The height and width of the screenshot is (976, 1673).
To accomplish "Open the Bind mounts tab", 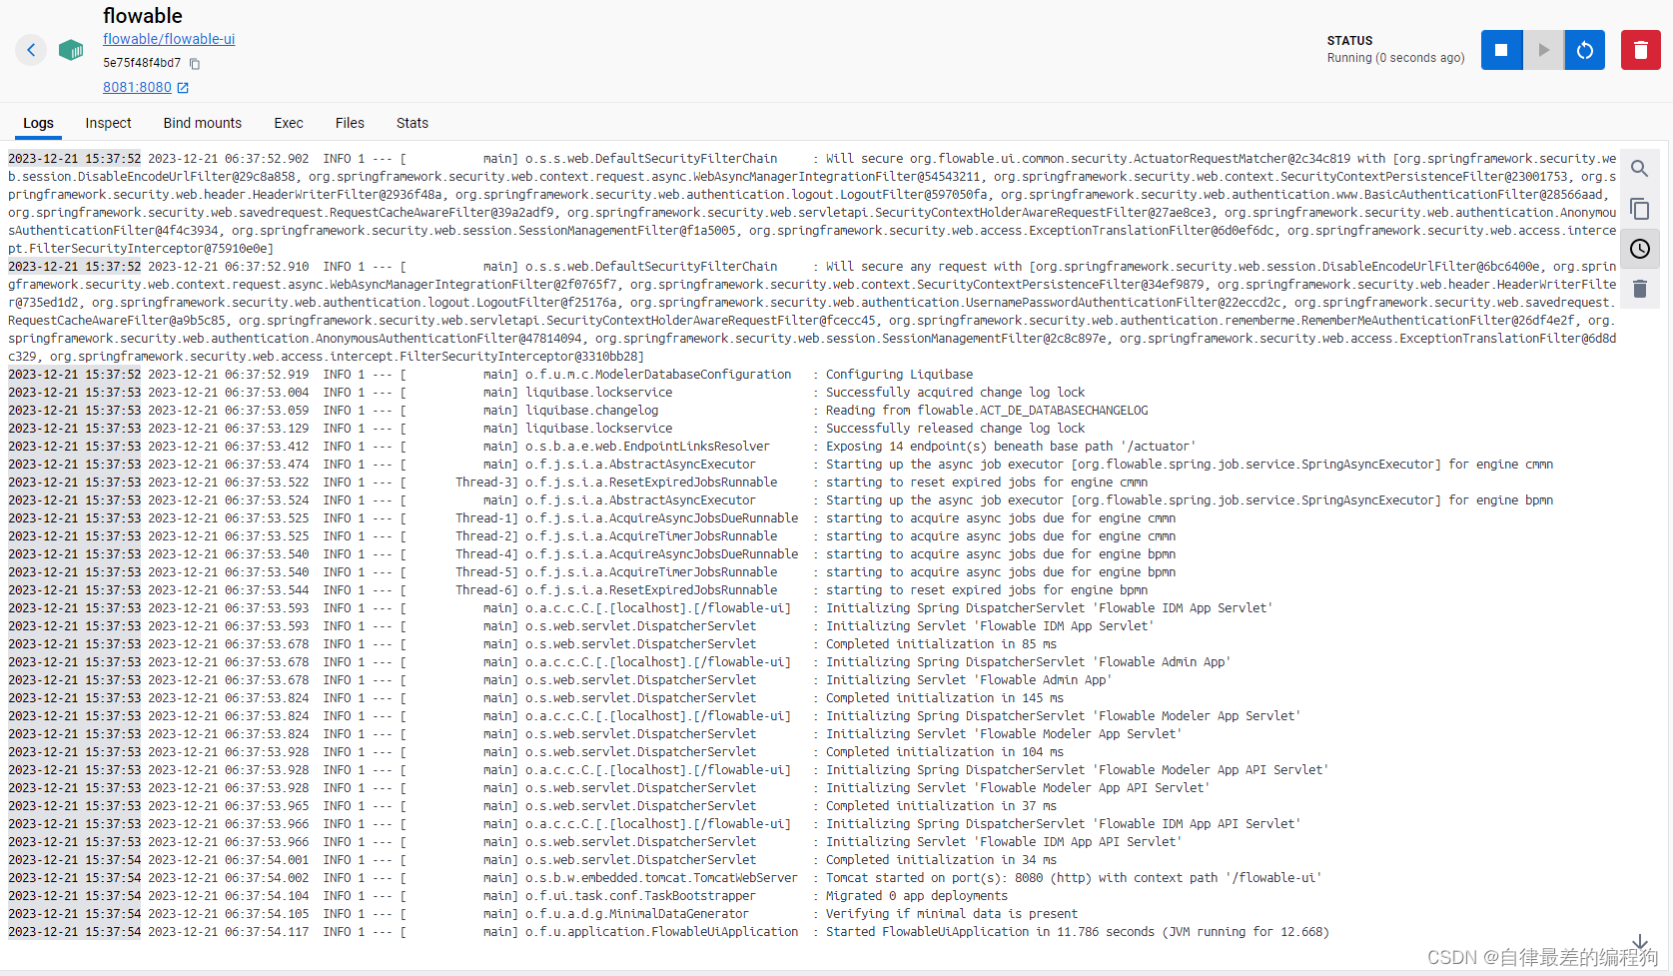I will (203, 123).
